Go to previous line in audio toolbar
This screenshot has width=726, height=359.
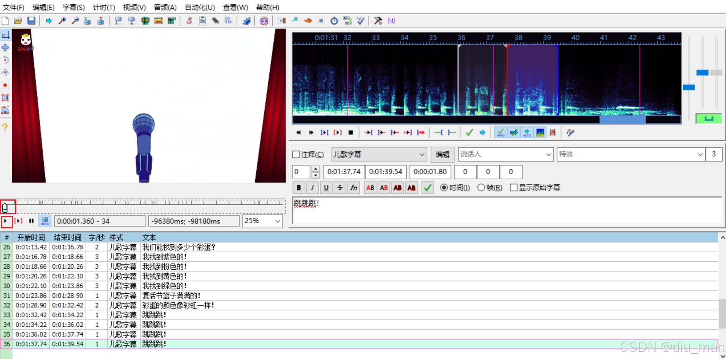299,133
